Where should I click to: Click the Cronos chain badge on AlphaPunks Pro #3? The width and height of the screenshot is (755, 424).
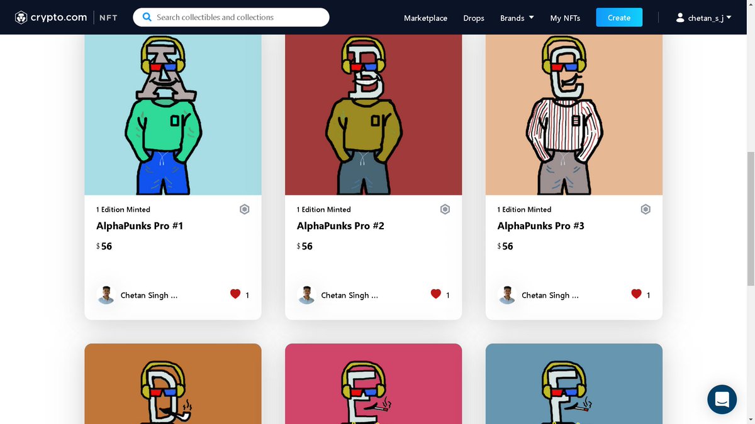pyautogui.click(x=646, y=209)
